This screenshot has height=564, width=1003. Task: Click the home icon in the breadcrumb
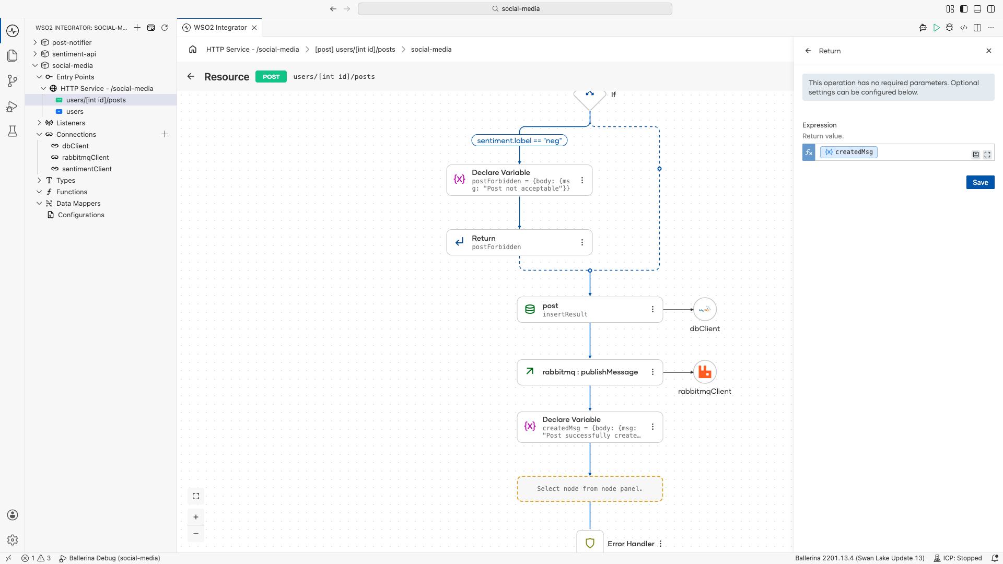click(193, 49)
